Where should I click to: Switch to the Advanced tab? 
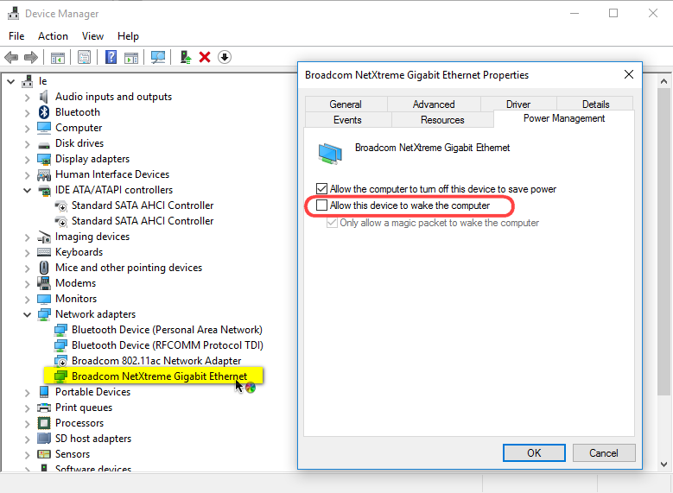tap(434, 104)
